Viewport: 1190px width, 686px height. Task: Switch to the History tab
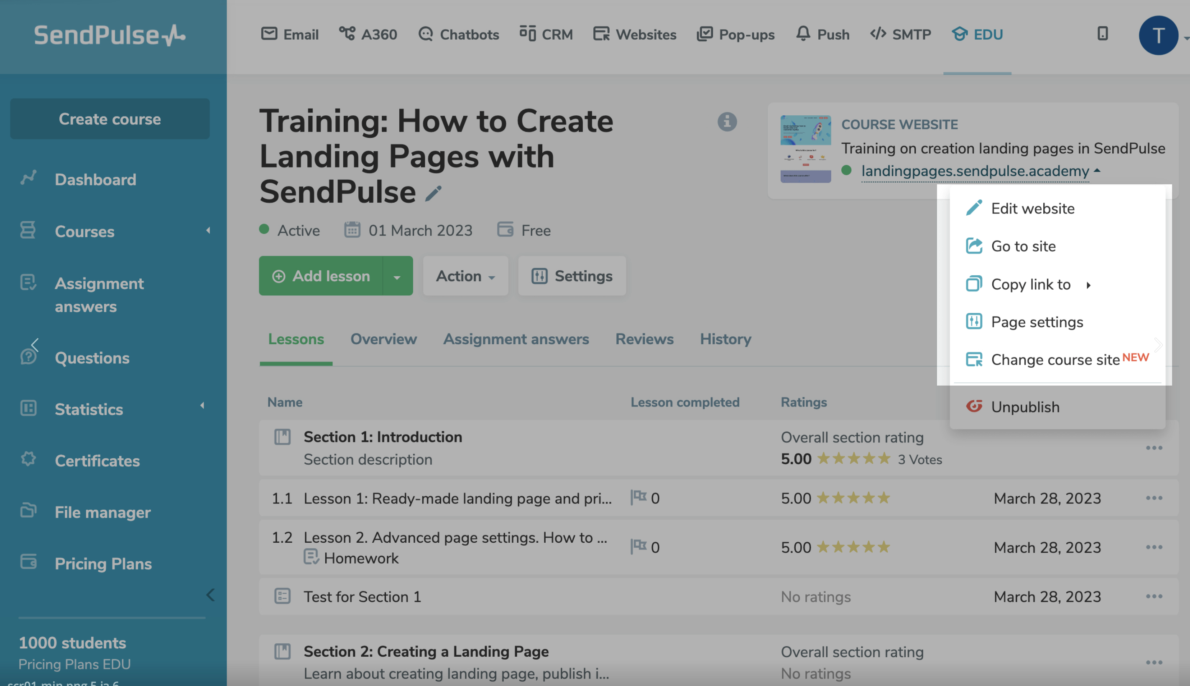tap(725, 339)
